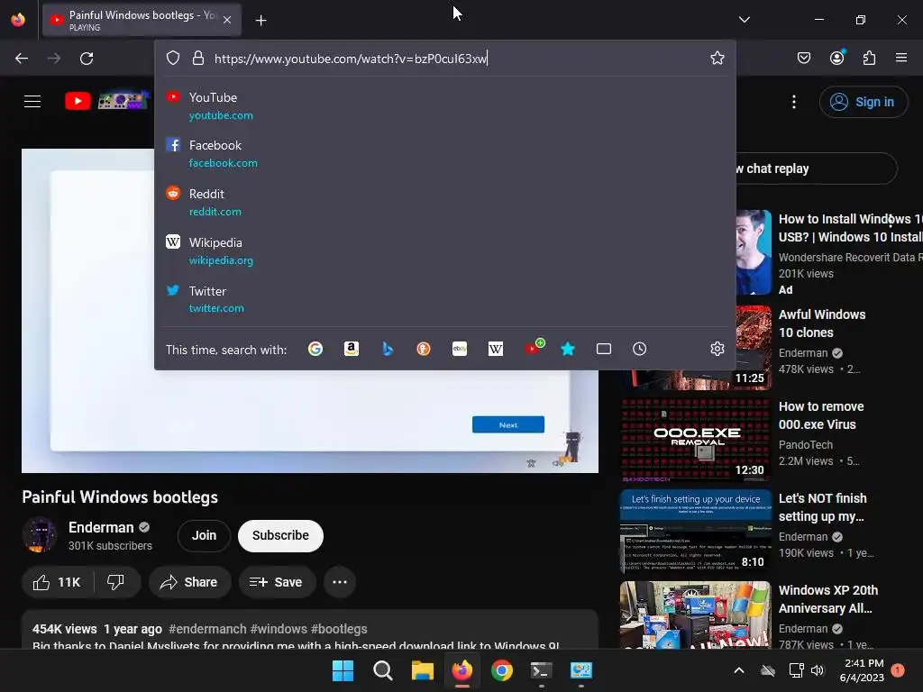
Task: Click the #bootlegs hashtag
Action: tap(339, 629)
